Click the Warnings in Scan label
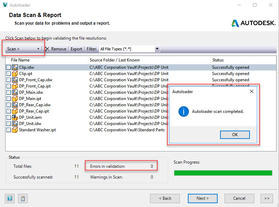The image size is (279, 207). (x=106, y=177)
